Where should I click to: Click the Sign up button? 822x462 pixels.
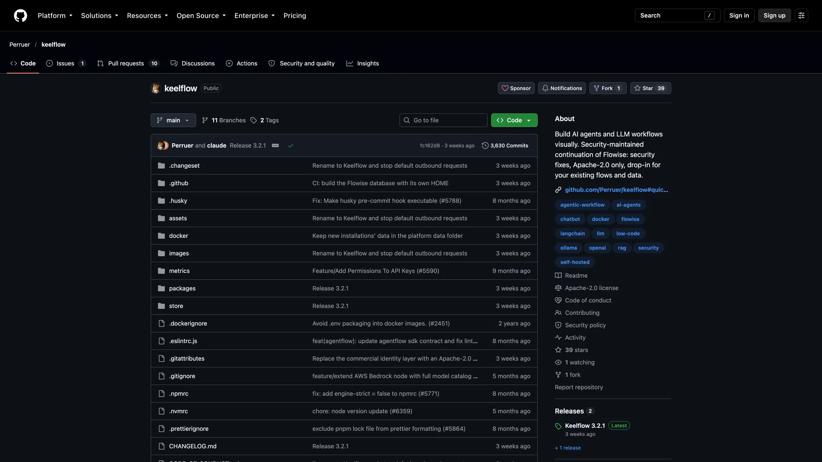tap(774, 15)
